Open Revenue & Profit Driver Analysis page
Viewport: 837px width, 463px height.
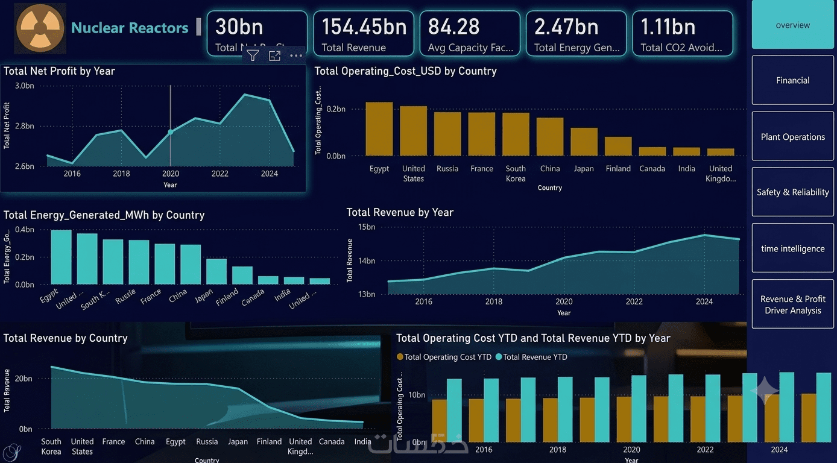click(792, 304)
